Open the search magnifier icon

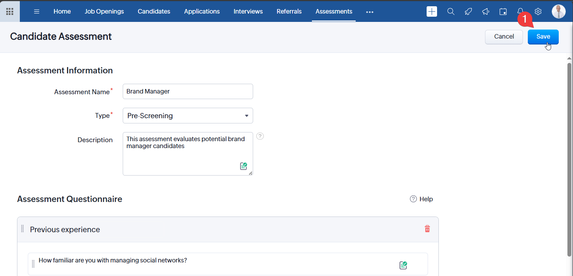[451, 11]
